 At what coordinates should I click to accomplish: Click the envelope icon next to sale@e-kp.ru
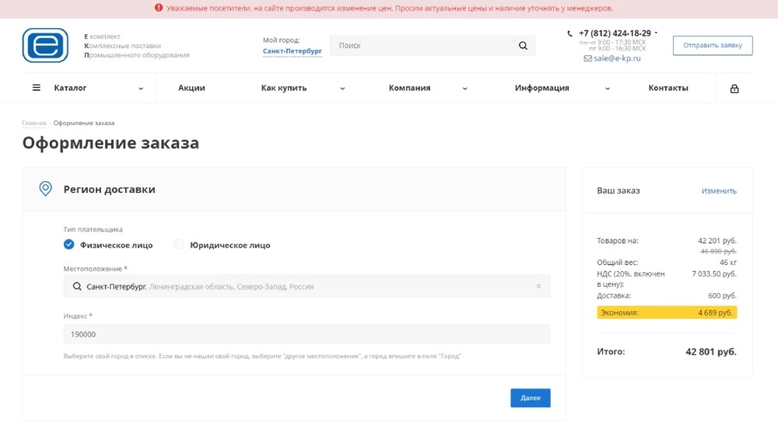pos(587,58)
